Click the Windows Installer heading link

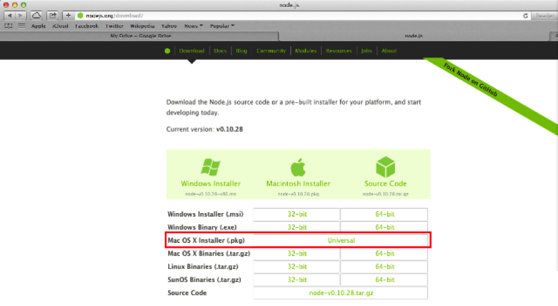211,184
